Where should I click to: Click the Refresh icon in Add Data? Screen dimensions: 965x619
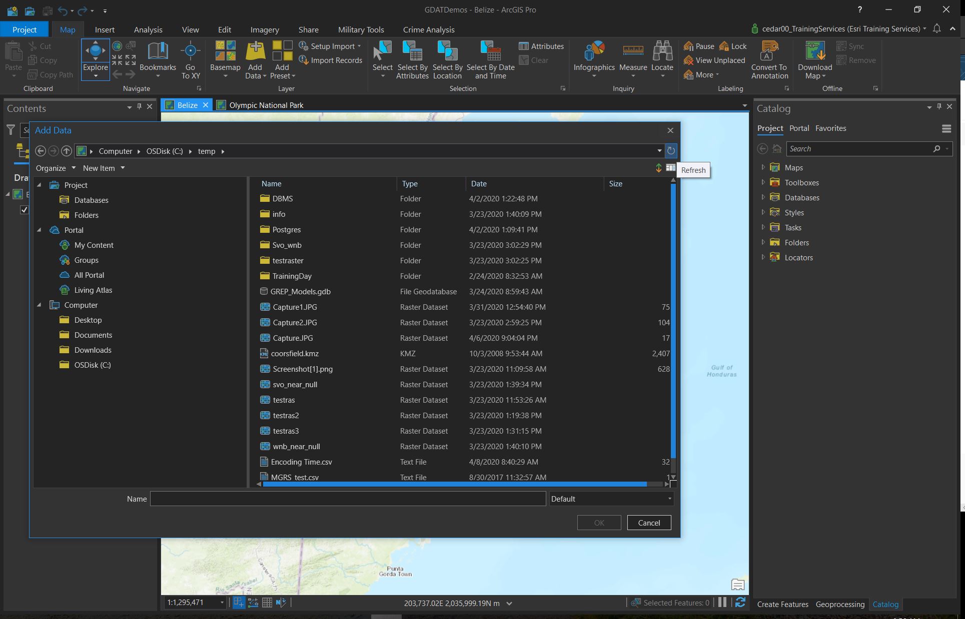tap(671, 150)
